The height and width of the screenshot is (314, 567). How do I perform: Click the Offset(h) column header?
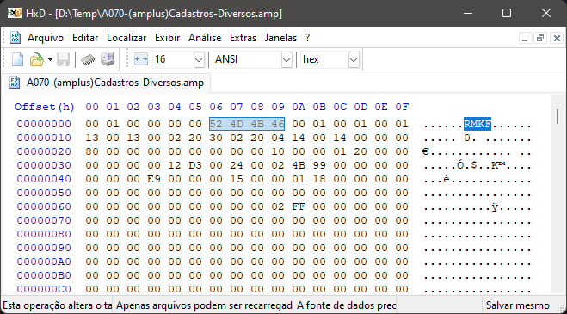tap(45, 107)
